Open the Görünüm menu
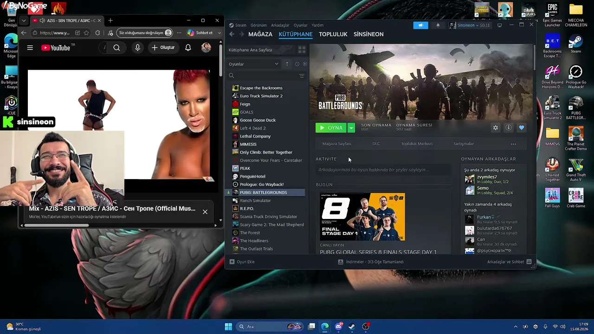Viewport: 594px width, 334px height. tap(258, 25)
